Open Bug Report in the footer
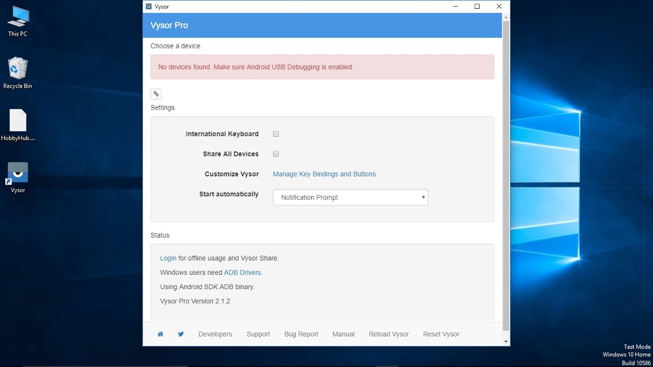The height and width of the screenshot is (367, 653). pyautogui.click(x=302, y=334)
